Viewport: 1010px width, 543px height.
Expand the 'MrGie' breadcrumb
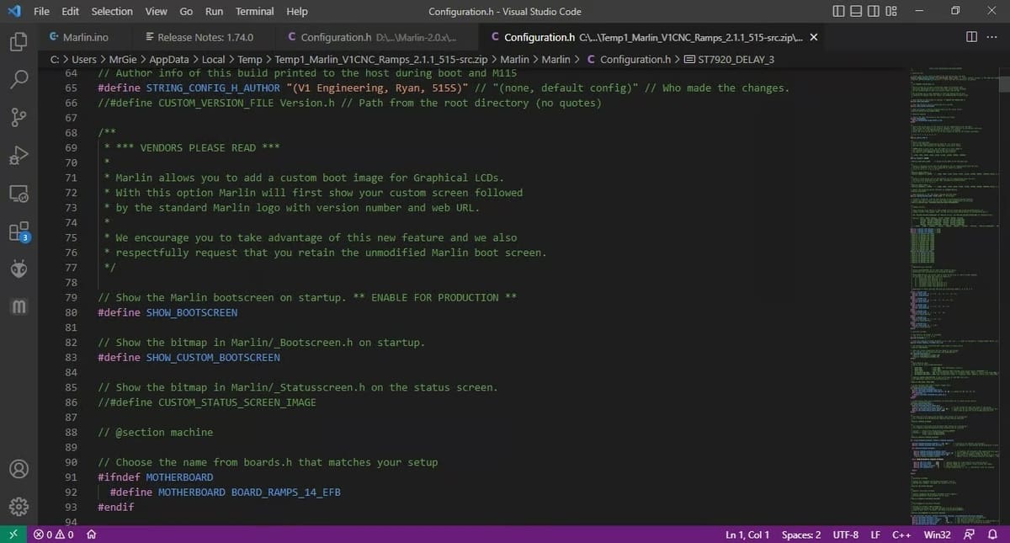(125, 59)
